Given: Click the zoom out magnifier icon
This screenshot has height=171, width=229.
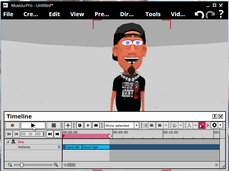Looking at the screenshot, I should [10, 165].
